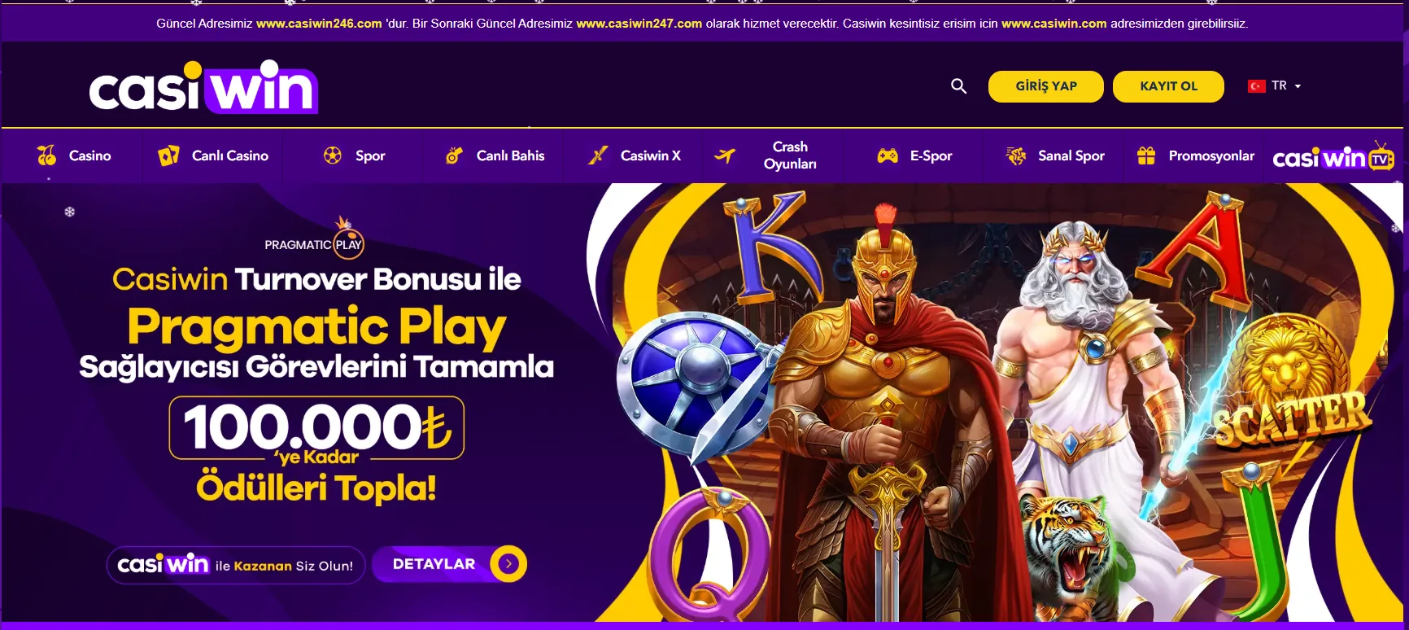The height and width of the screenshot is (630, 1409).
Task: Open the Casiwin TV logo link
Action: (x=1333, y=156)
